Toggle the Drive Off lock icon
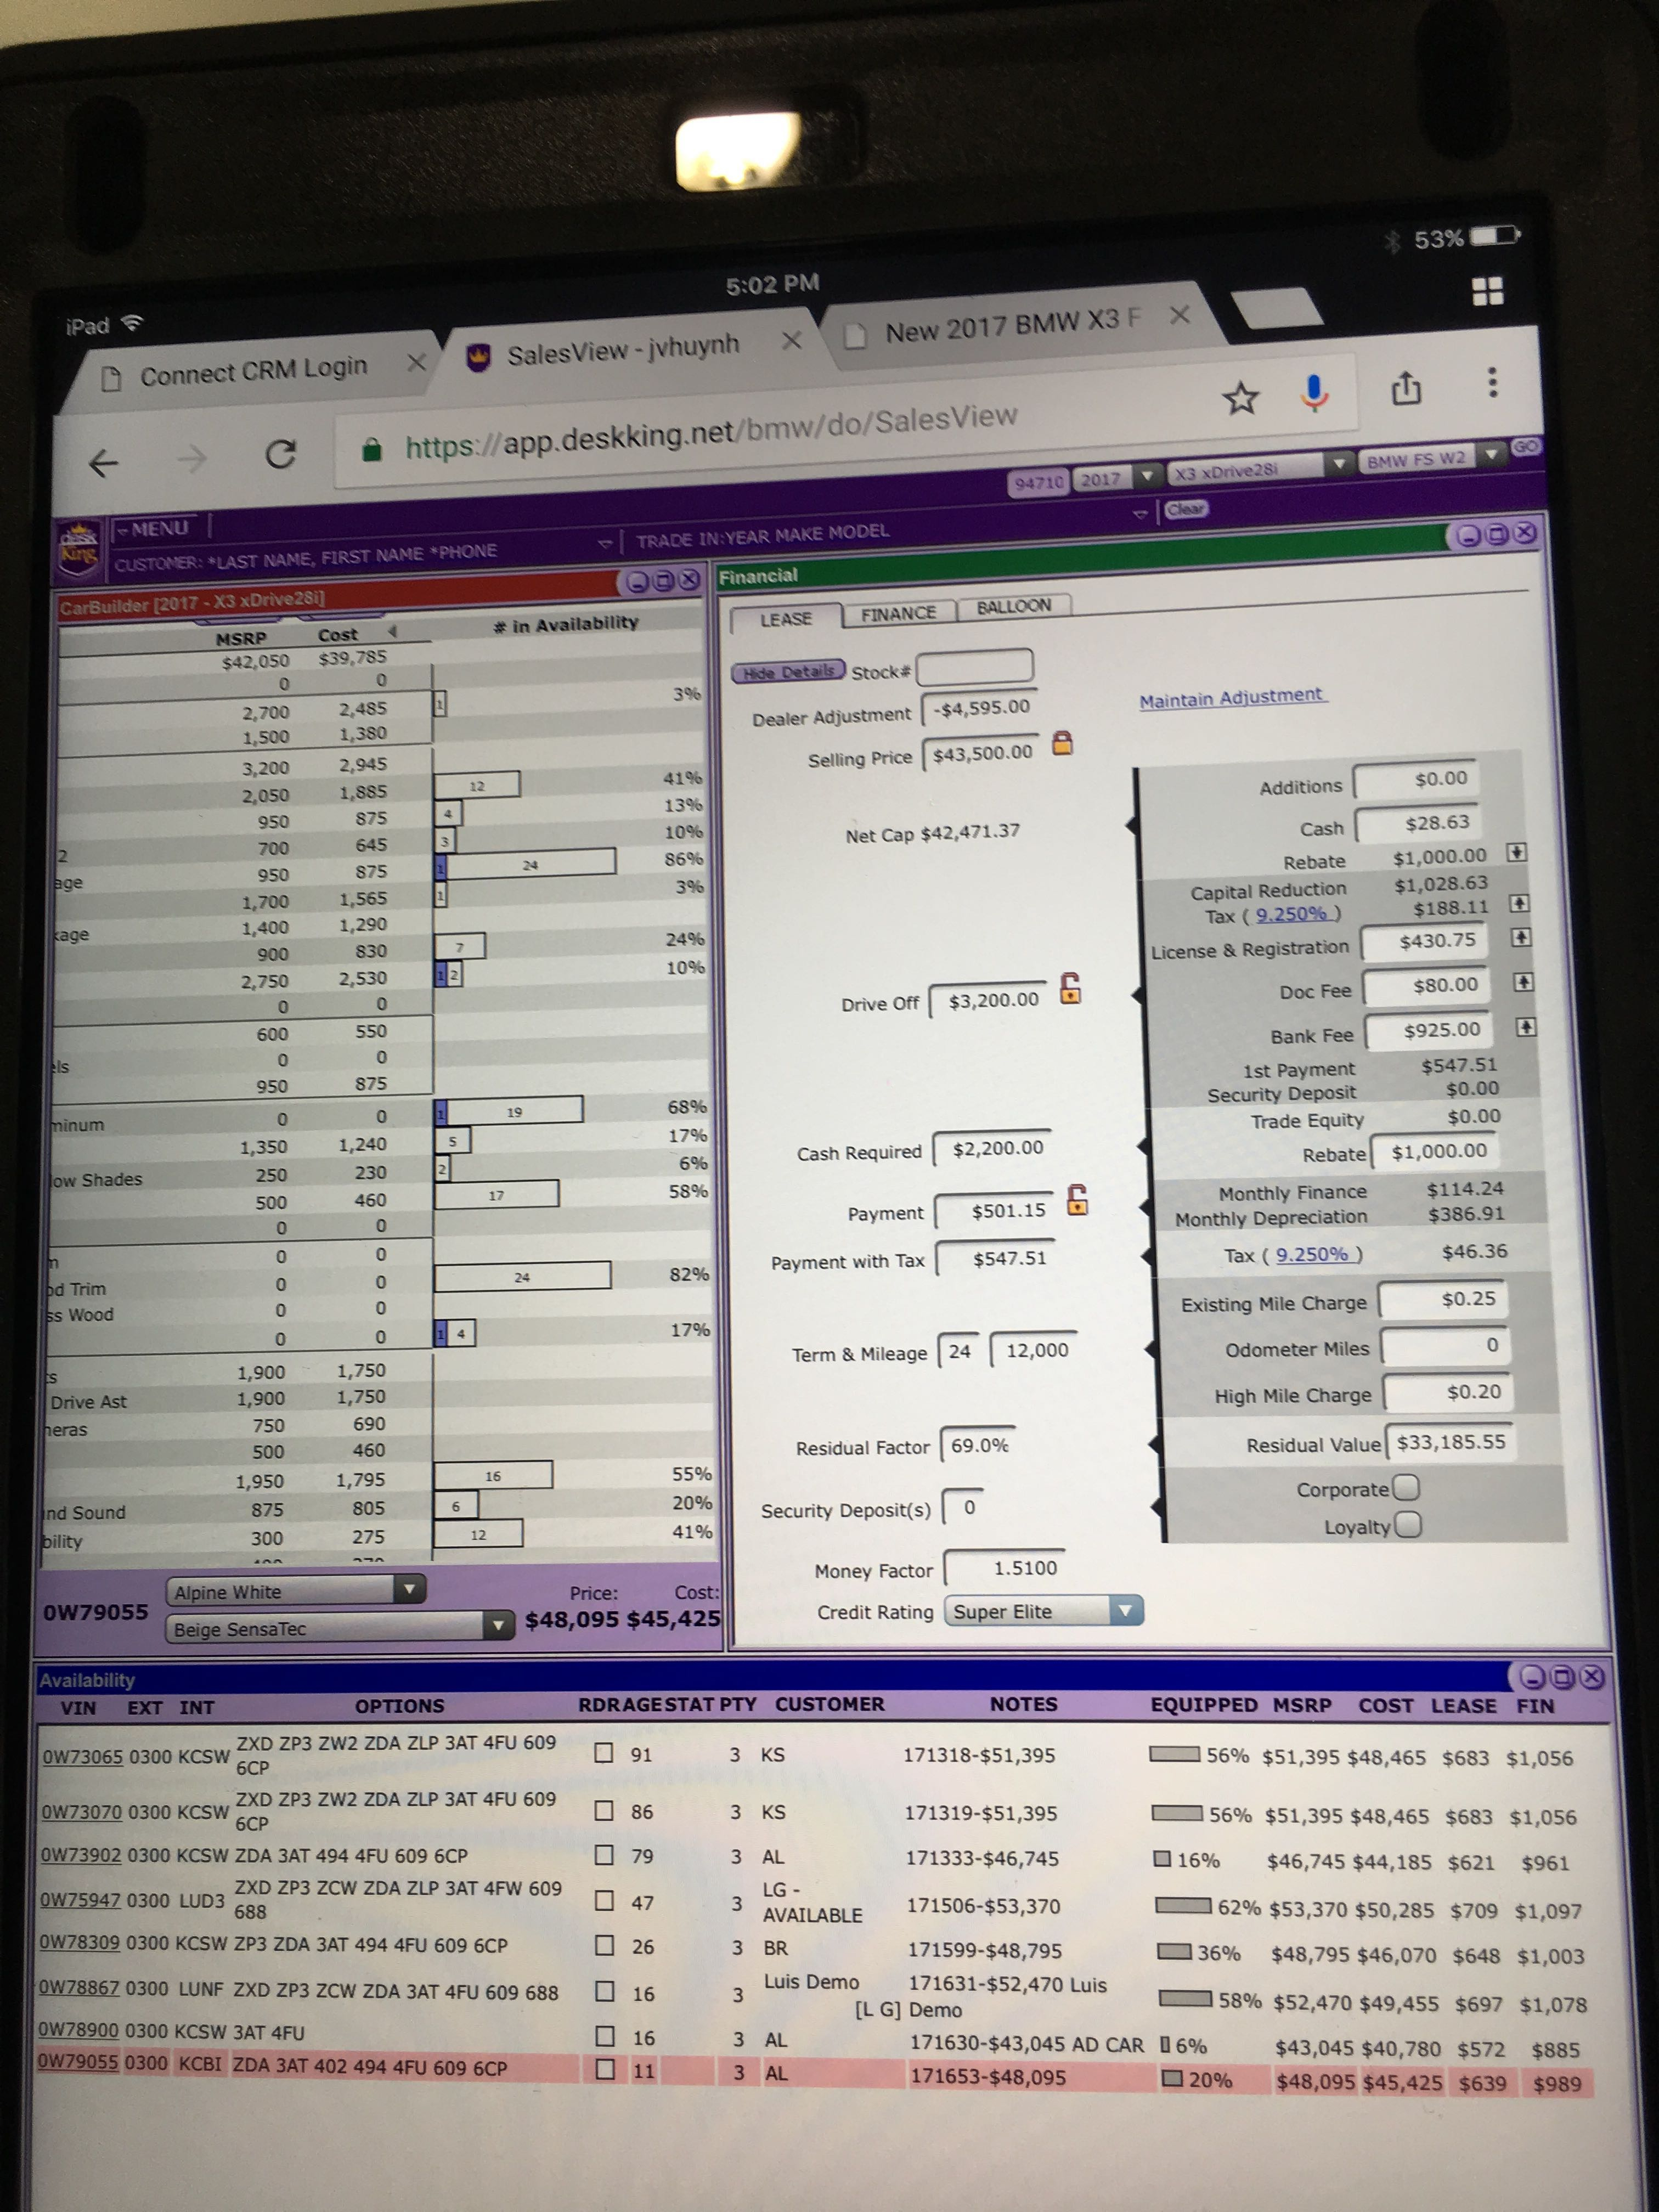Screen dimensions: 1659x2212 [x=1070, y=988]
